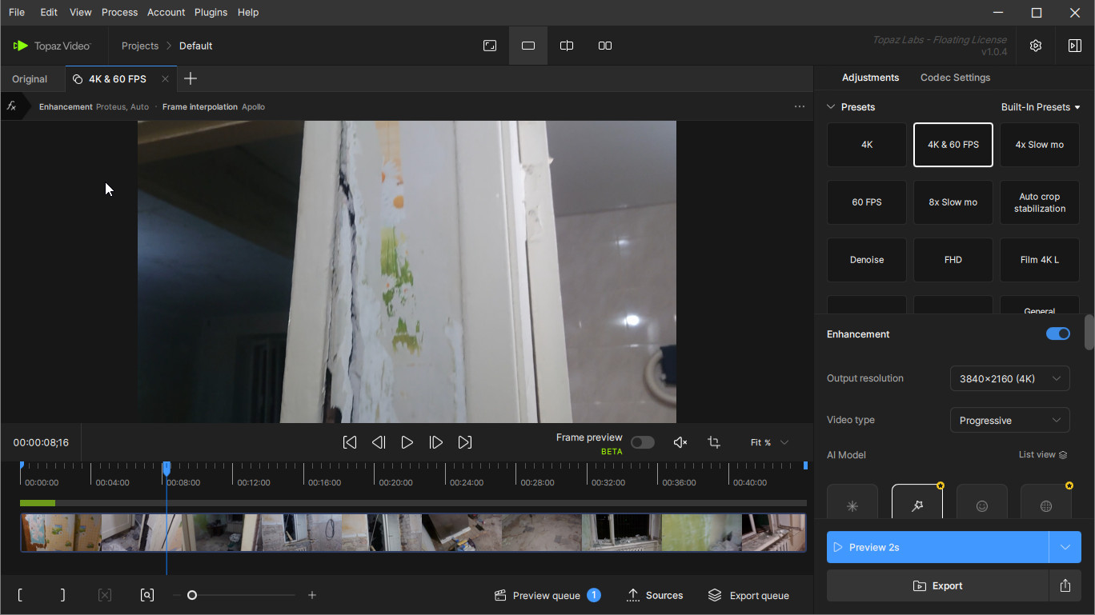Click the zoom-to-fit timeline icon
This screenshot has width=1095, height=615.
tap(147, 595)
